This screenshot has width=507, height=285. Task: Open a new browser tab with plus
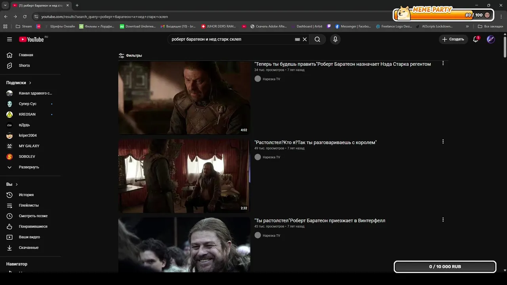pos(77,6)
